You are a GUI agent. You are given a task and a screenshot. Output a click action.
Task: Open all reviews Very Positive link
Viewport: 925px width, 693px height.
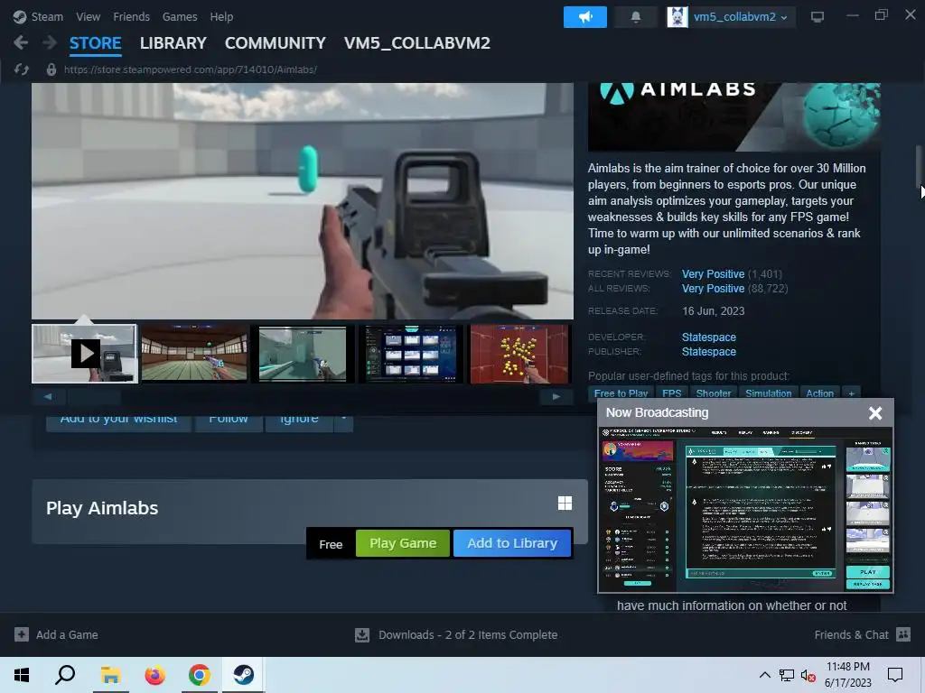click(x=713, y=289)
